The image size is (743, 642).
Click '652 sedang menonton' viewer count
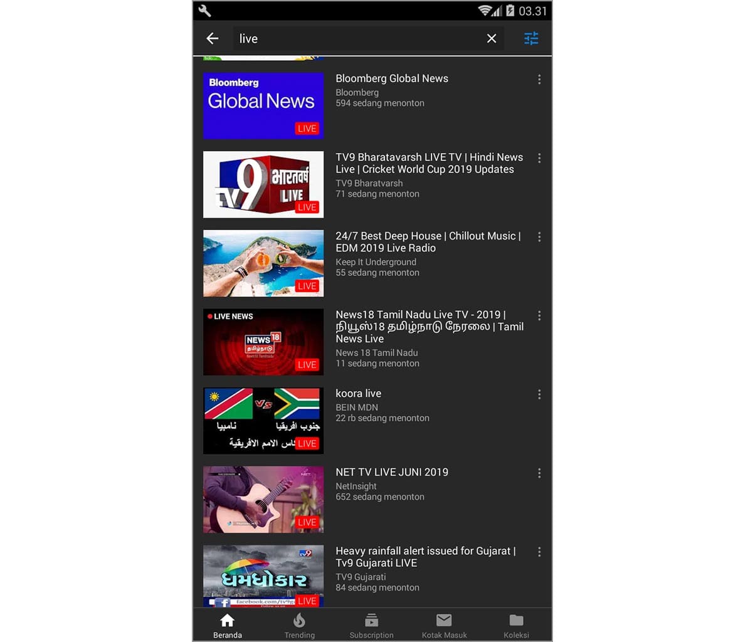click(x=380, y=497)
